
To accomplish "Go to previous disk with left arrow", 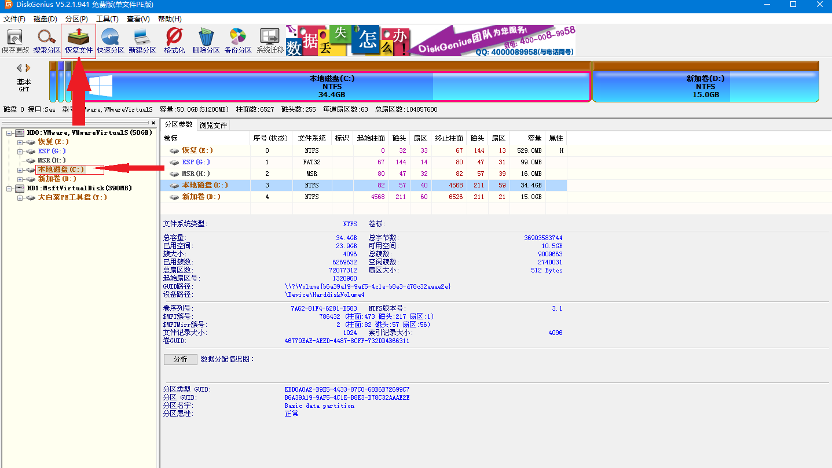I will point(19,68).
